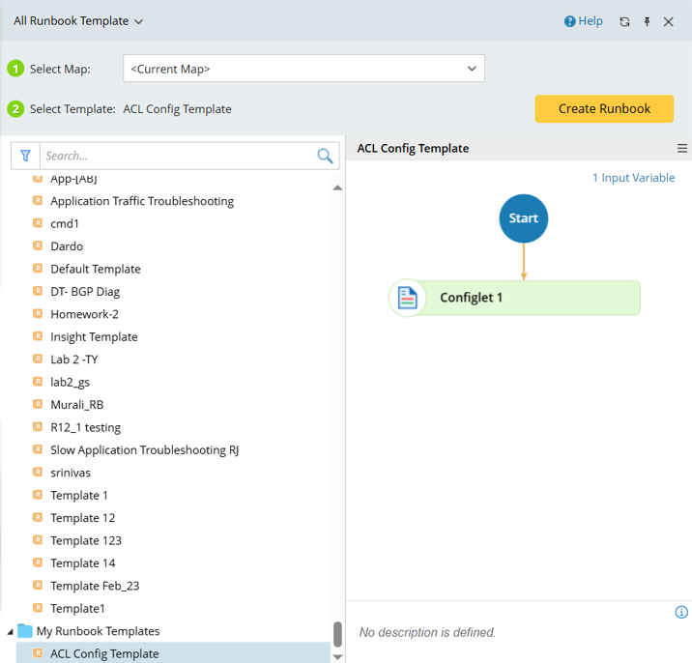This screenshot has width=692, height=663.
Task: Click the description info icon
Action: pos(681,613)
